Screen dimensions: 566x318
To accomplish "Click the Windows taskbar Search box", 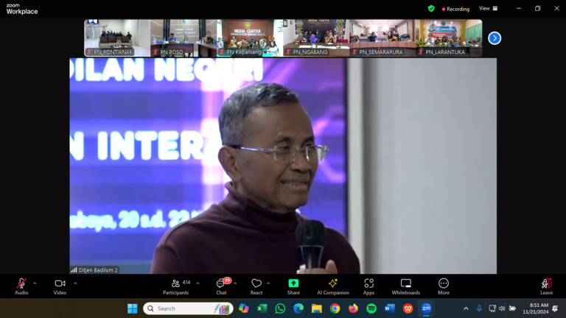I will click(188, 308).
